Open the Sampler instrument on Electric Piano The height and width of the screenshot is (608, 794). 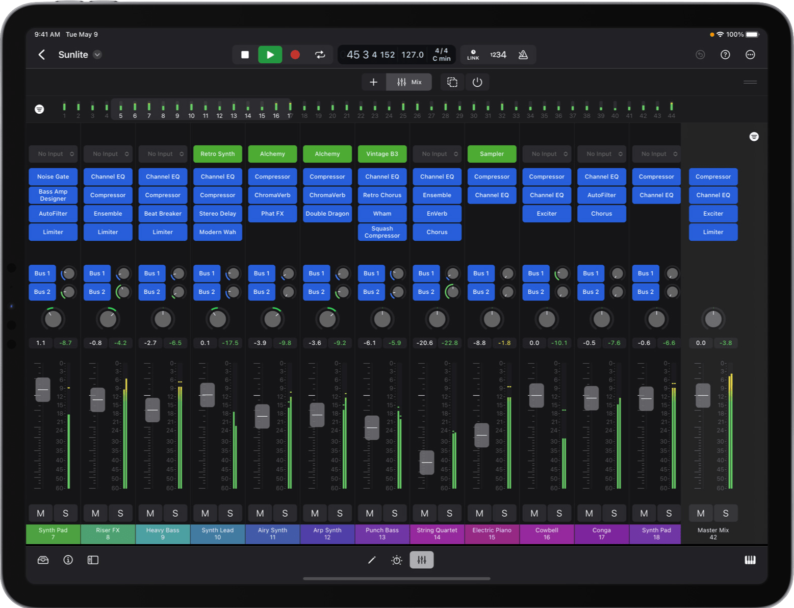point(492,154)
